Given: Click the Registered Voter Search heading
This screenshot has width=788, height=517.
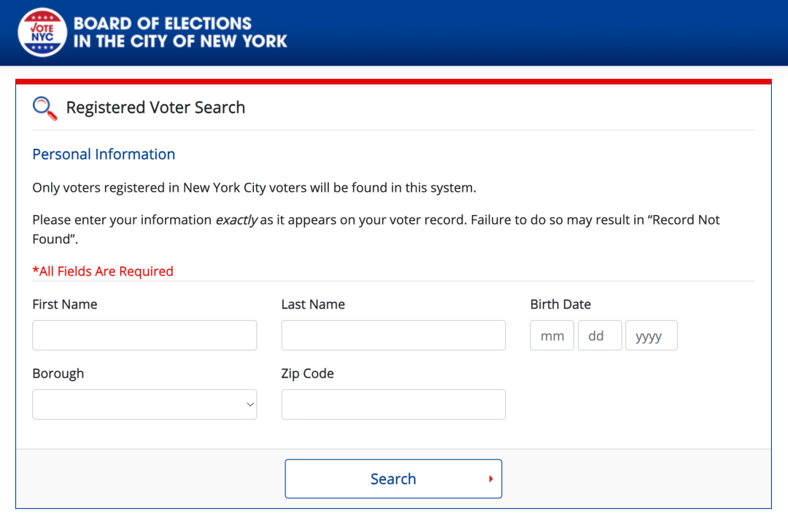Looking at the screenshot, I should click(x=156, y=107).
